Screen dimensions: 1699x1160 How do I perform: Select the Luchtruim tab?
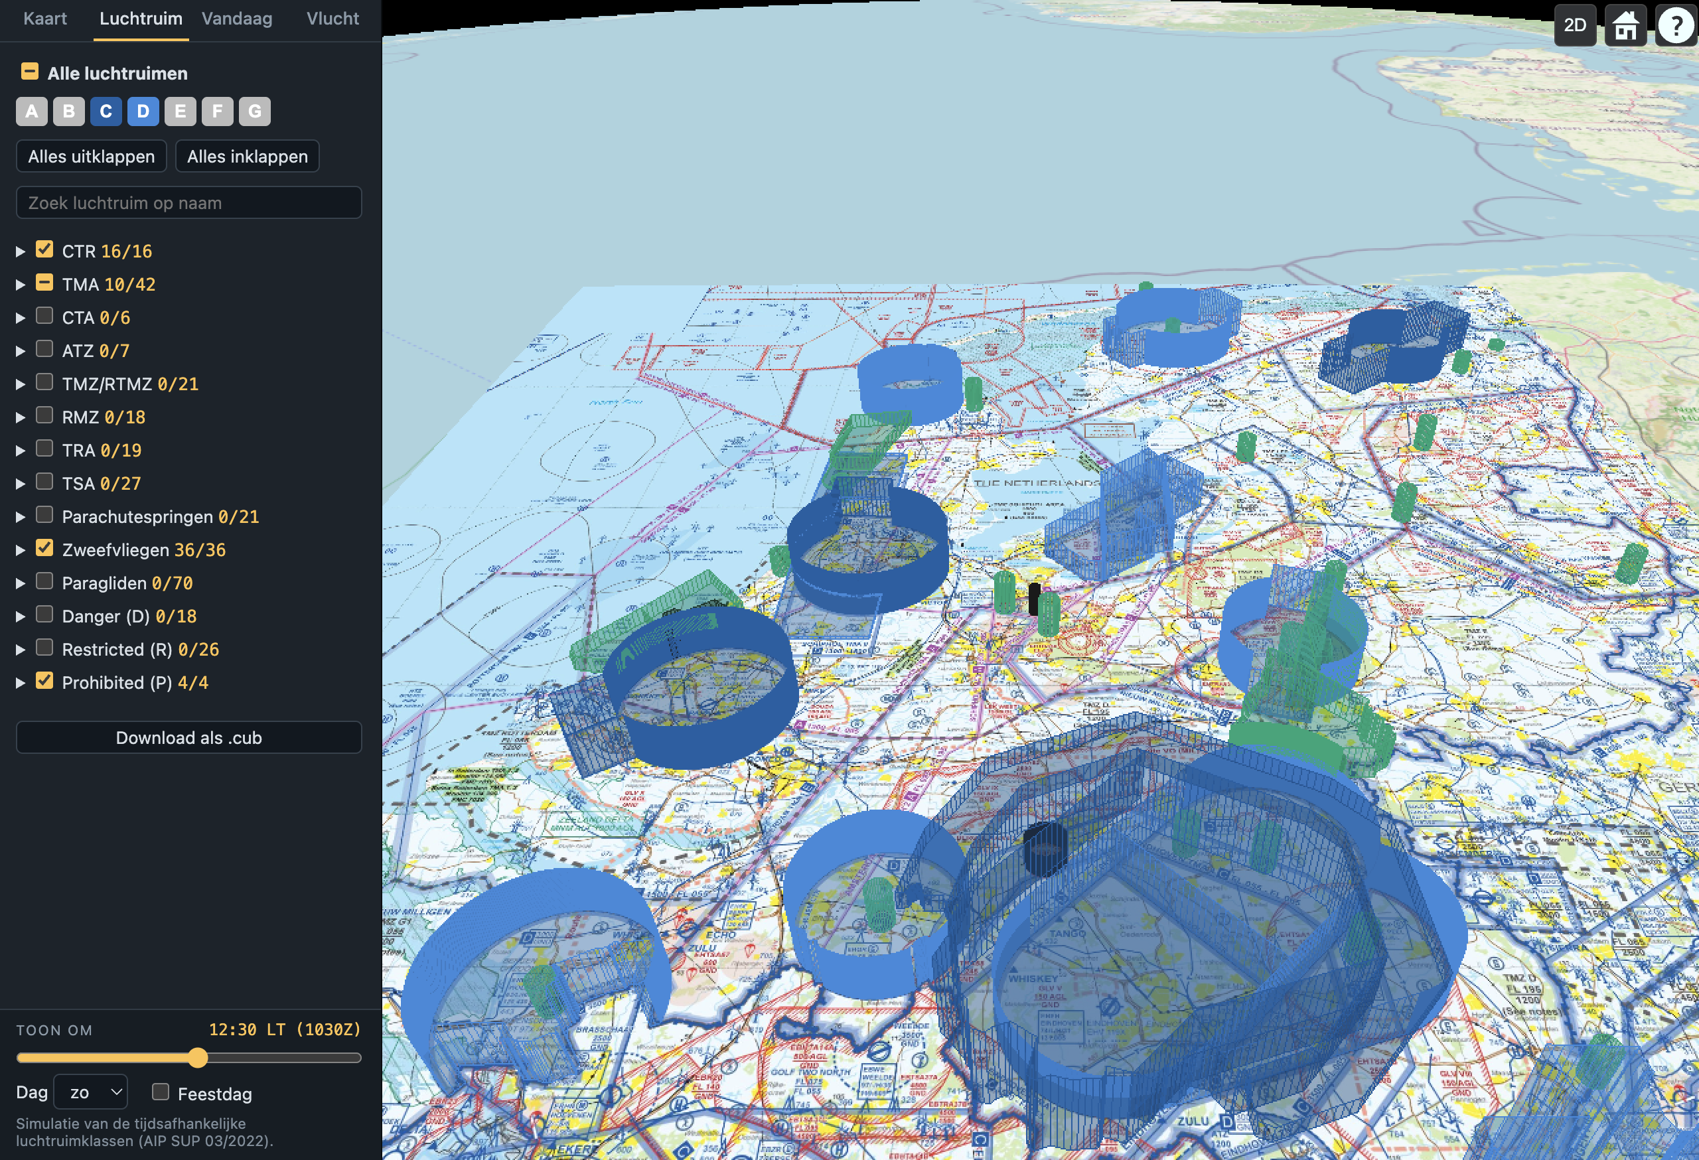click(x=141, y=19)
